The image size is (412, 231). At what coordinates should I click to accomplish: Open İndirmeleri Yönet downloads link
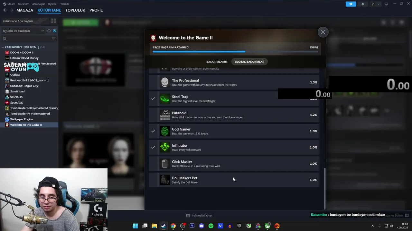tap(200, 216)
